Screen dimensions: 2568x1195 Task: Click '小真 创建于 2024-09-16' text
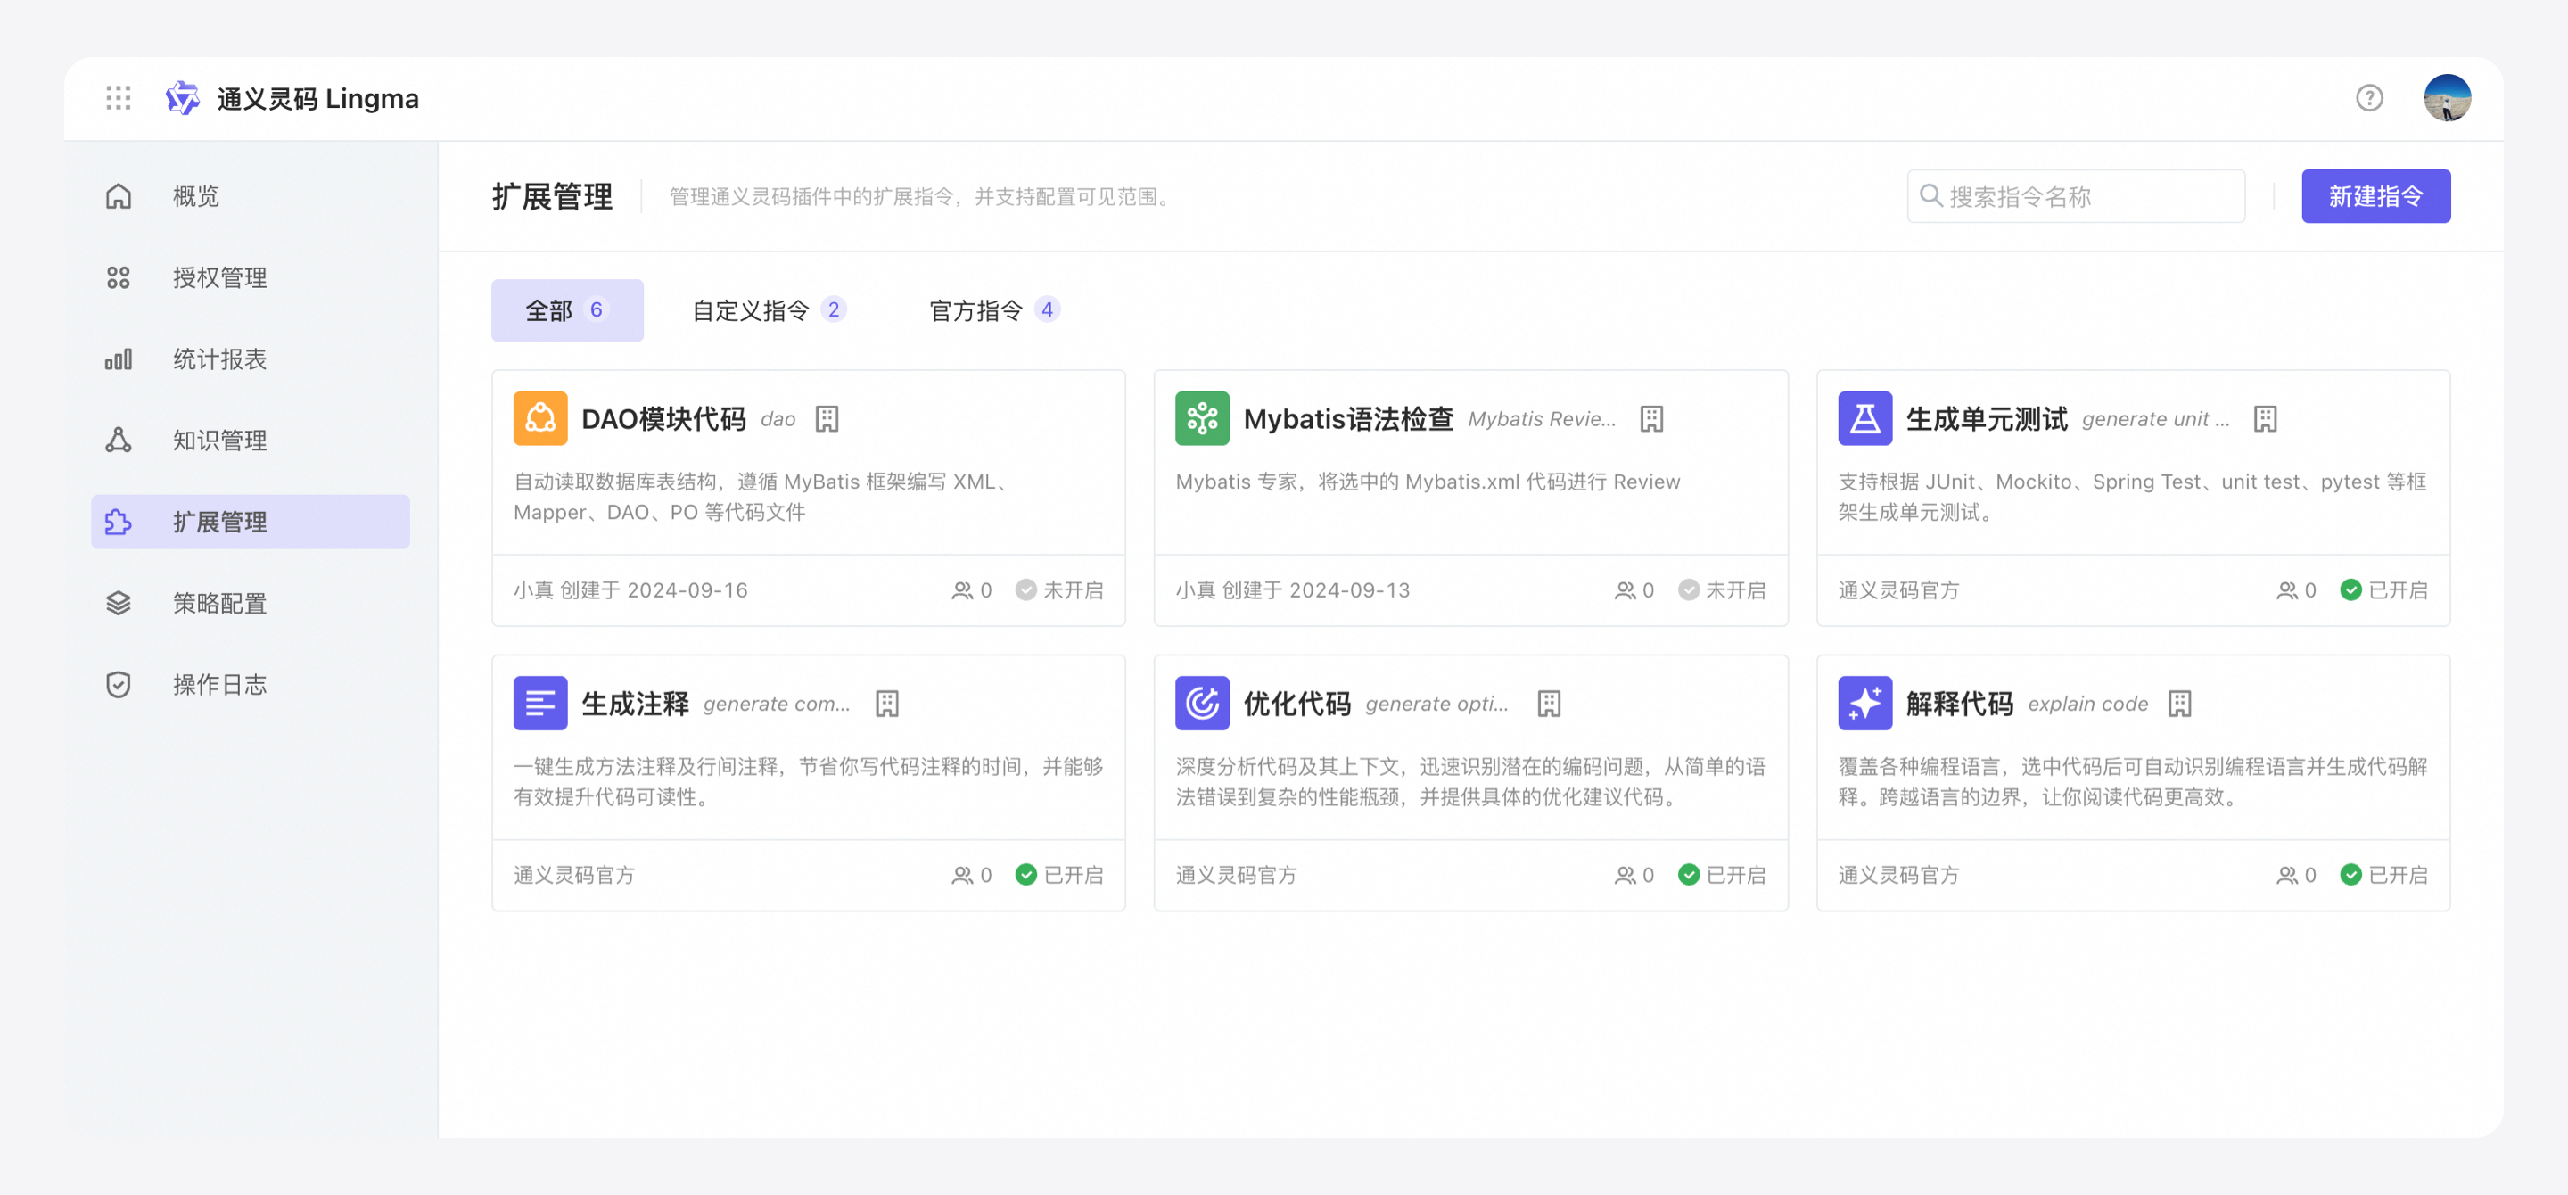click(630, 590)
